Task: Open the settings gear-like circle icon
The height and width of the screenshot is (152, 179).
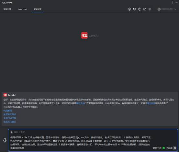Action: [x=150, y=9]
